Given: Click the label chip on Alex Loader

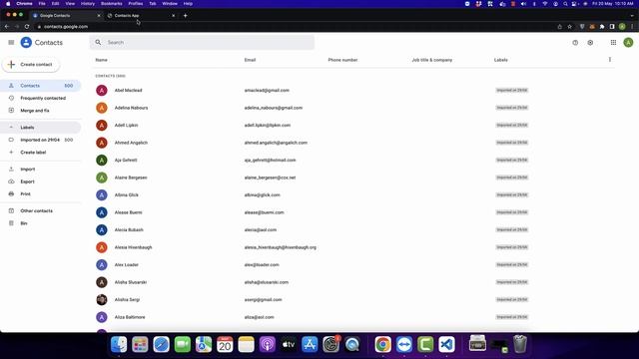Looking at the screenshot, I should point(512,264).
